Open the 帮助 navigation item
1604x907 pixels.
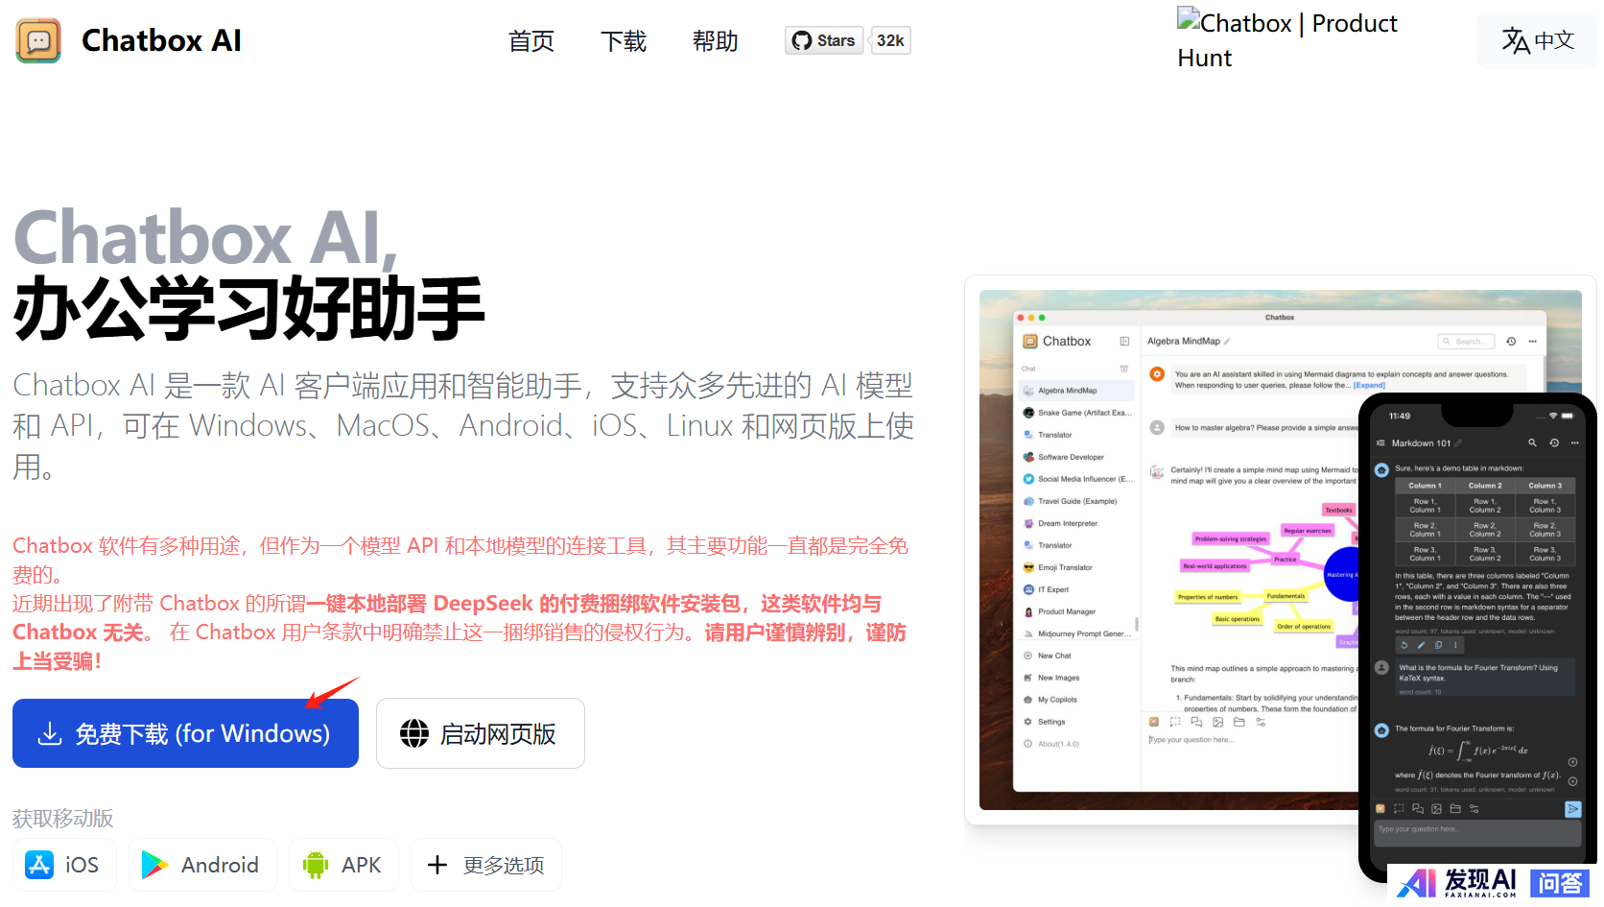[x=716, y=41]
